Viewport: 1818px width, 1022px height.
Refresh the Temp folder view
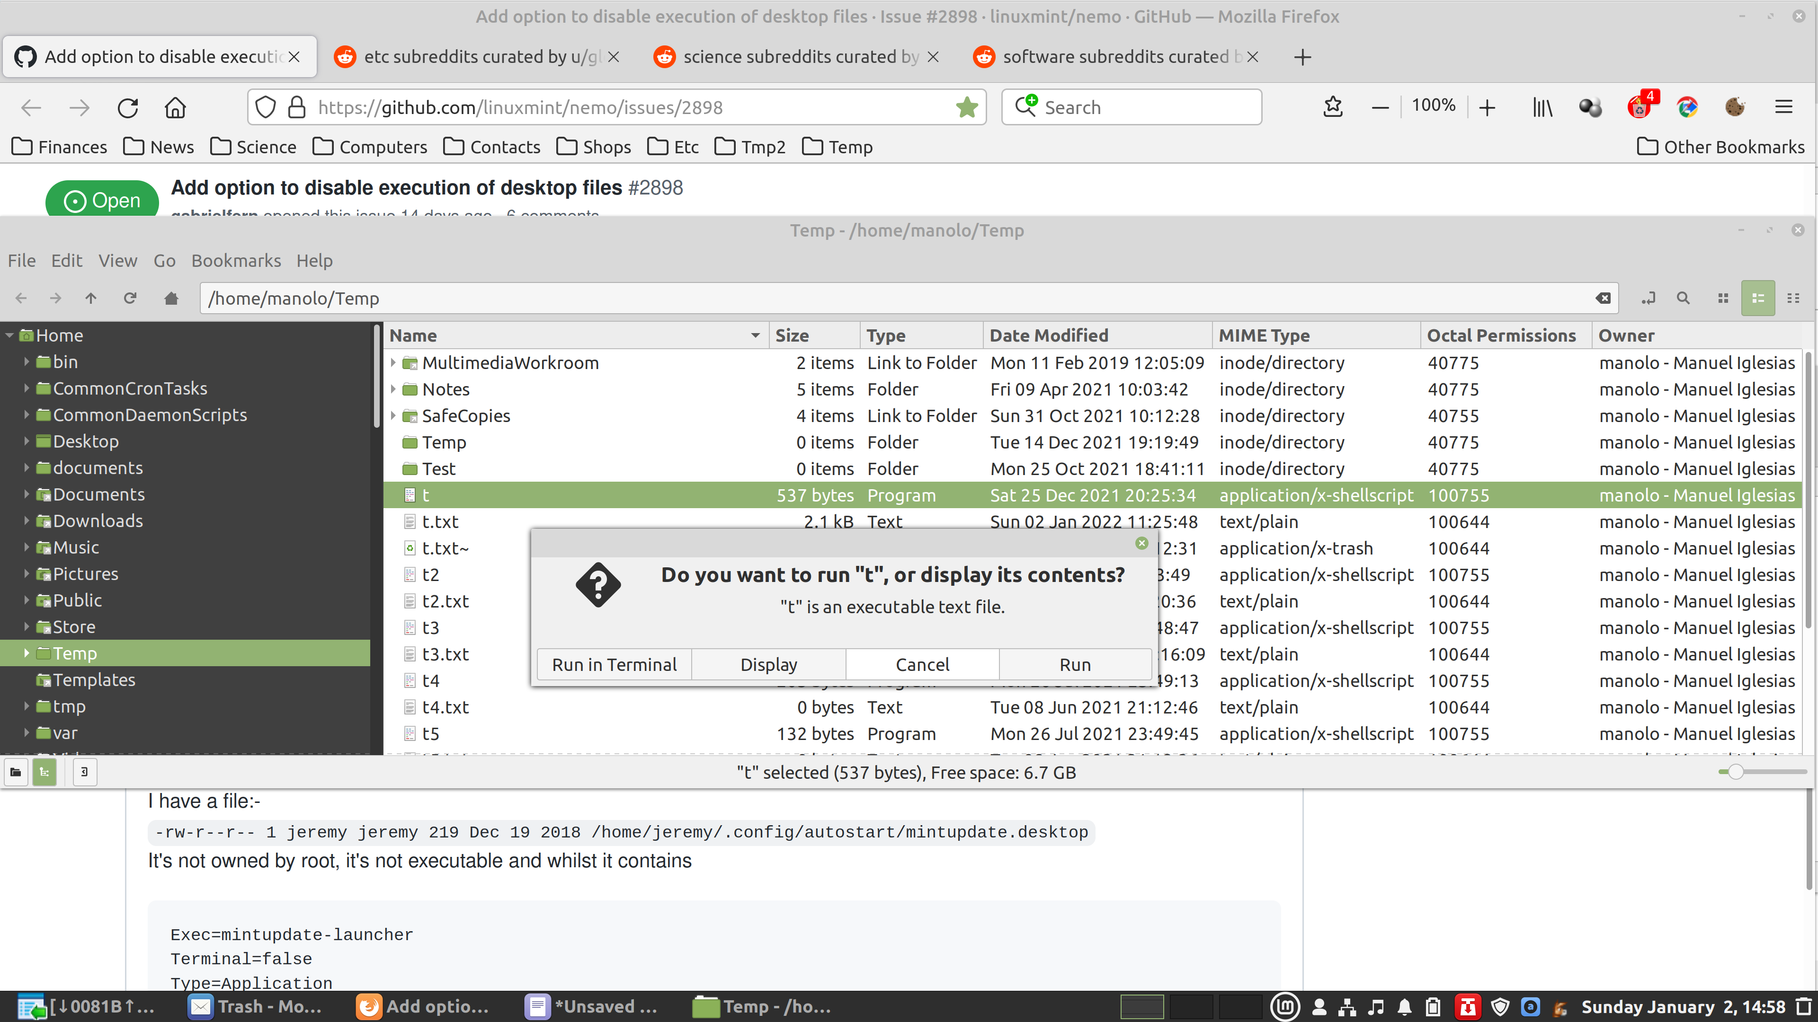click(130, 298)
